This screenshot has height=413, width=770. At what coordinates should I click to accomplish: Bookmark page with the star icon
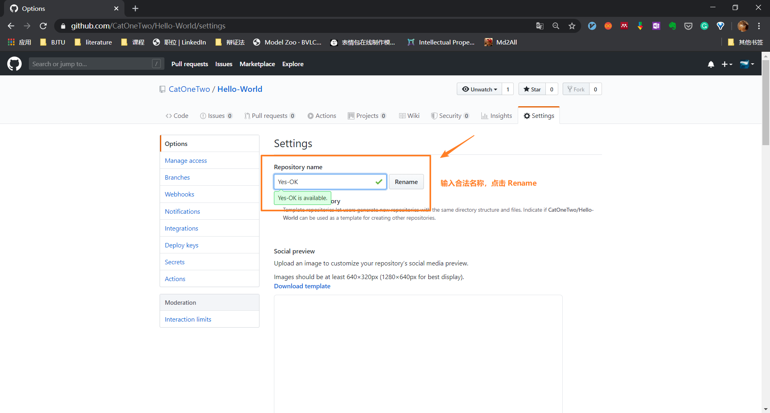[x=572, y=26]
